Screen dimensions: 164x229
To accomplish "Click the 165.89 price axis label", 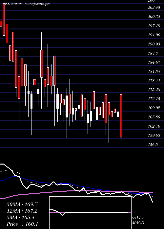I will tap(154, 117).
